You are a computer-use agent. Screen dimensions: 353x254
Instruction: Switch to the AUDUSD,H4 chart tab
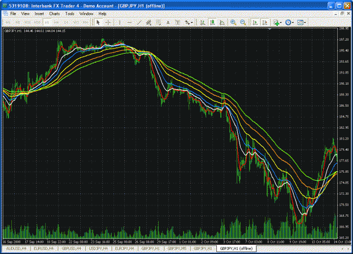[16, 248]
